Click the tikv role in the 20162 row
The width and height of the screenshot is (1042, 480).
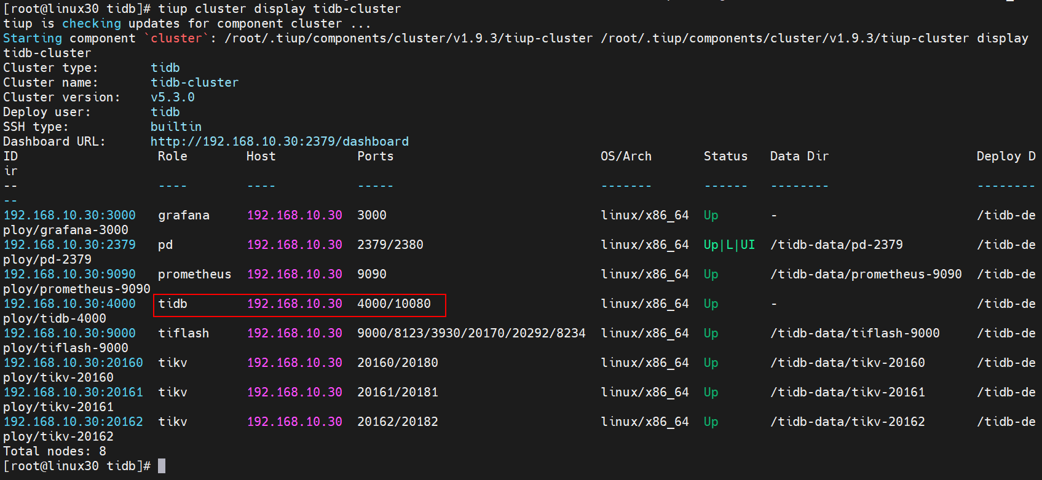pyautogui.click(x=173, y=422)
